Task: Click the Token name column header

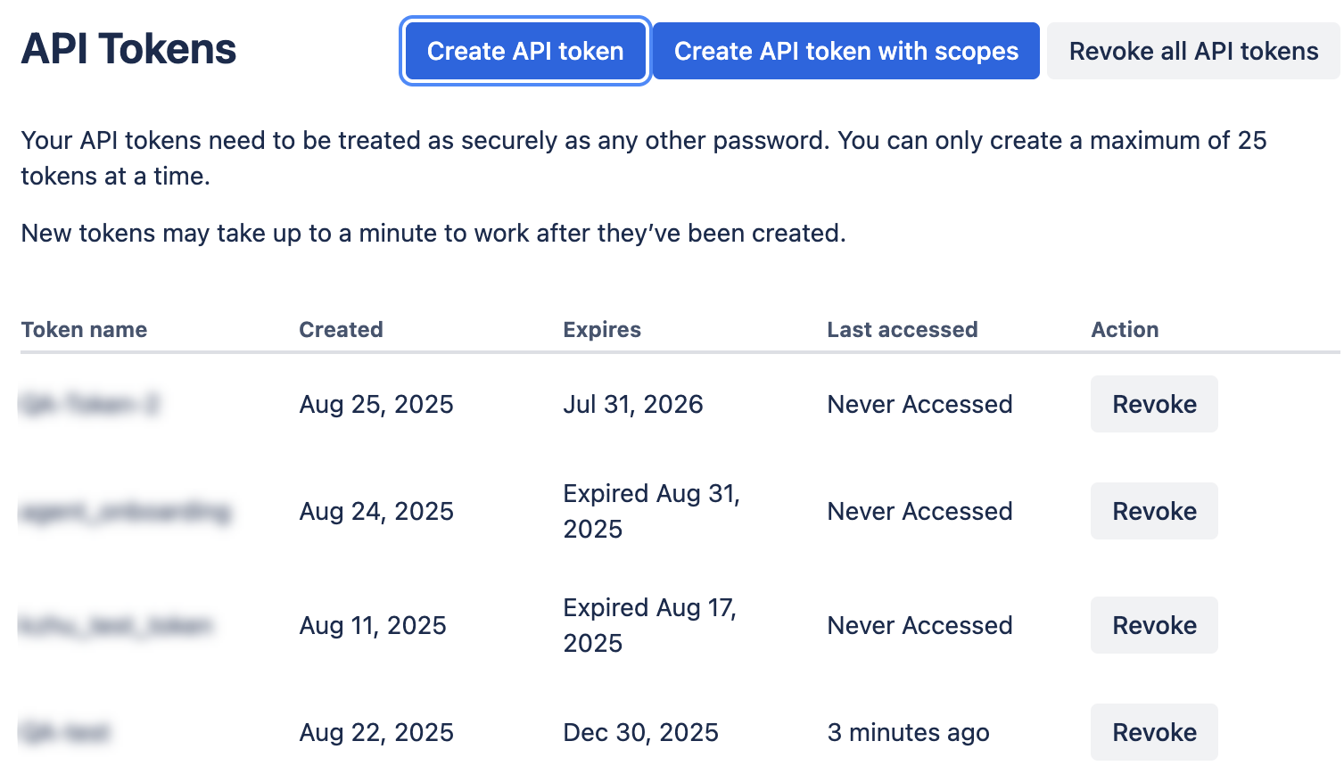Action: pos(84,330)
